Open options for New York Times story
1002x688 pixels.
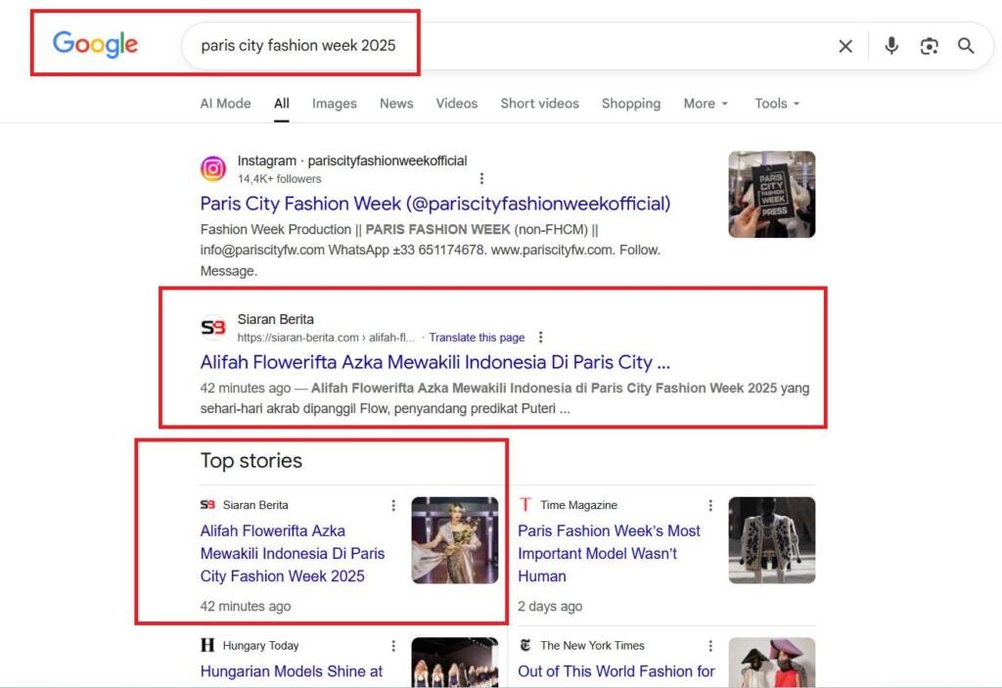(710, 646)
